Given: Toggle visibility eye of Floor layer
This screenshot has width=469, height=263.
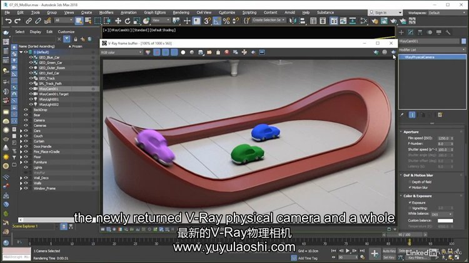Looking at the screenshot, I should (26, 157).
